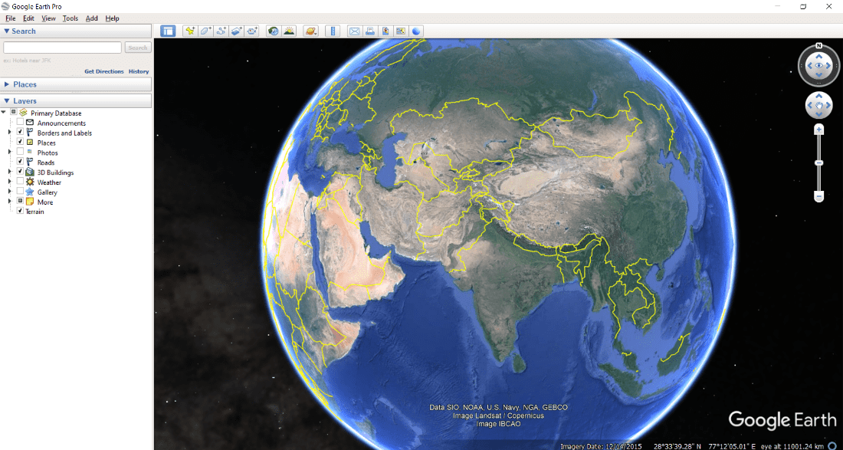Viewport: 843px width, 450px height.
Task: Expand the Photos layer node
Action: coord(9,152)
